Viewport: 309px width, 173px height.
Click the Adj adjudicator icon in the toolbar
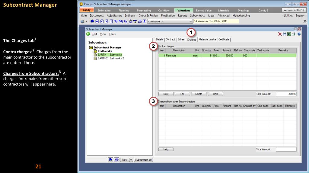pos(121,21)
